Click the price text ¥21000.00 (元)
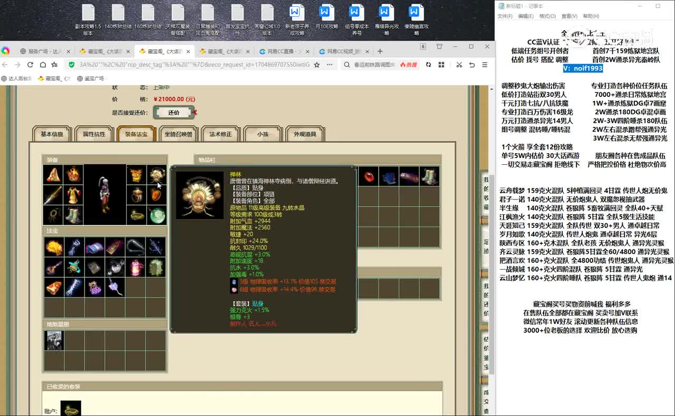Screen dimensions: 675x416 pos(174,99)
